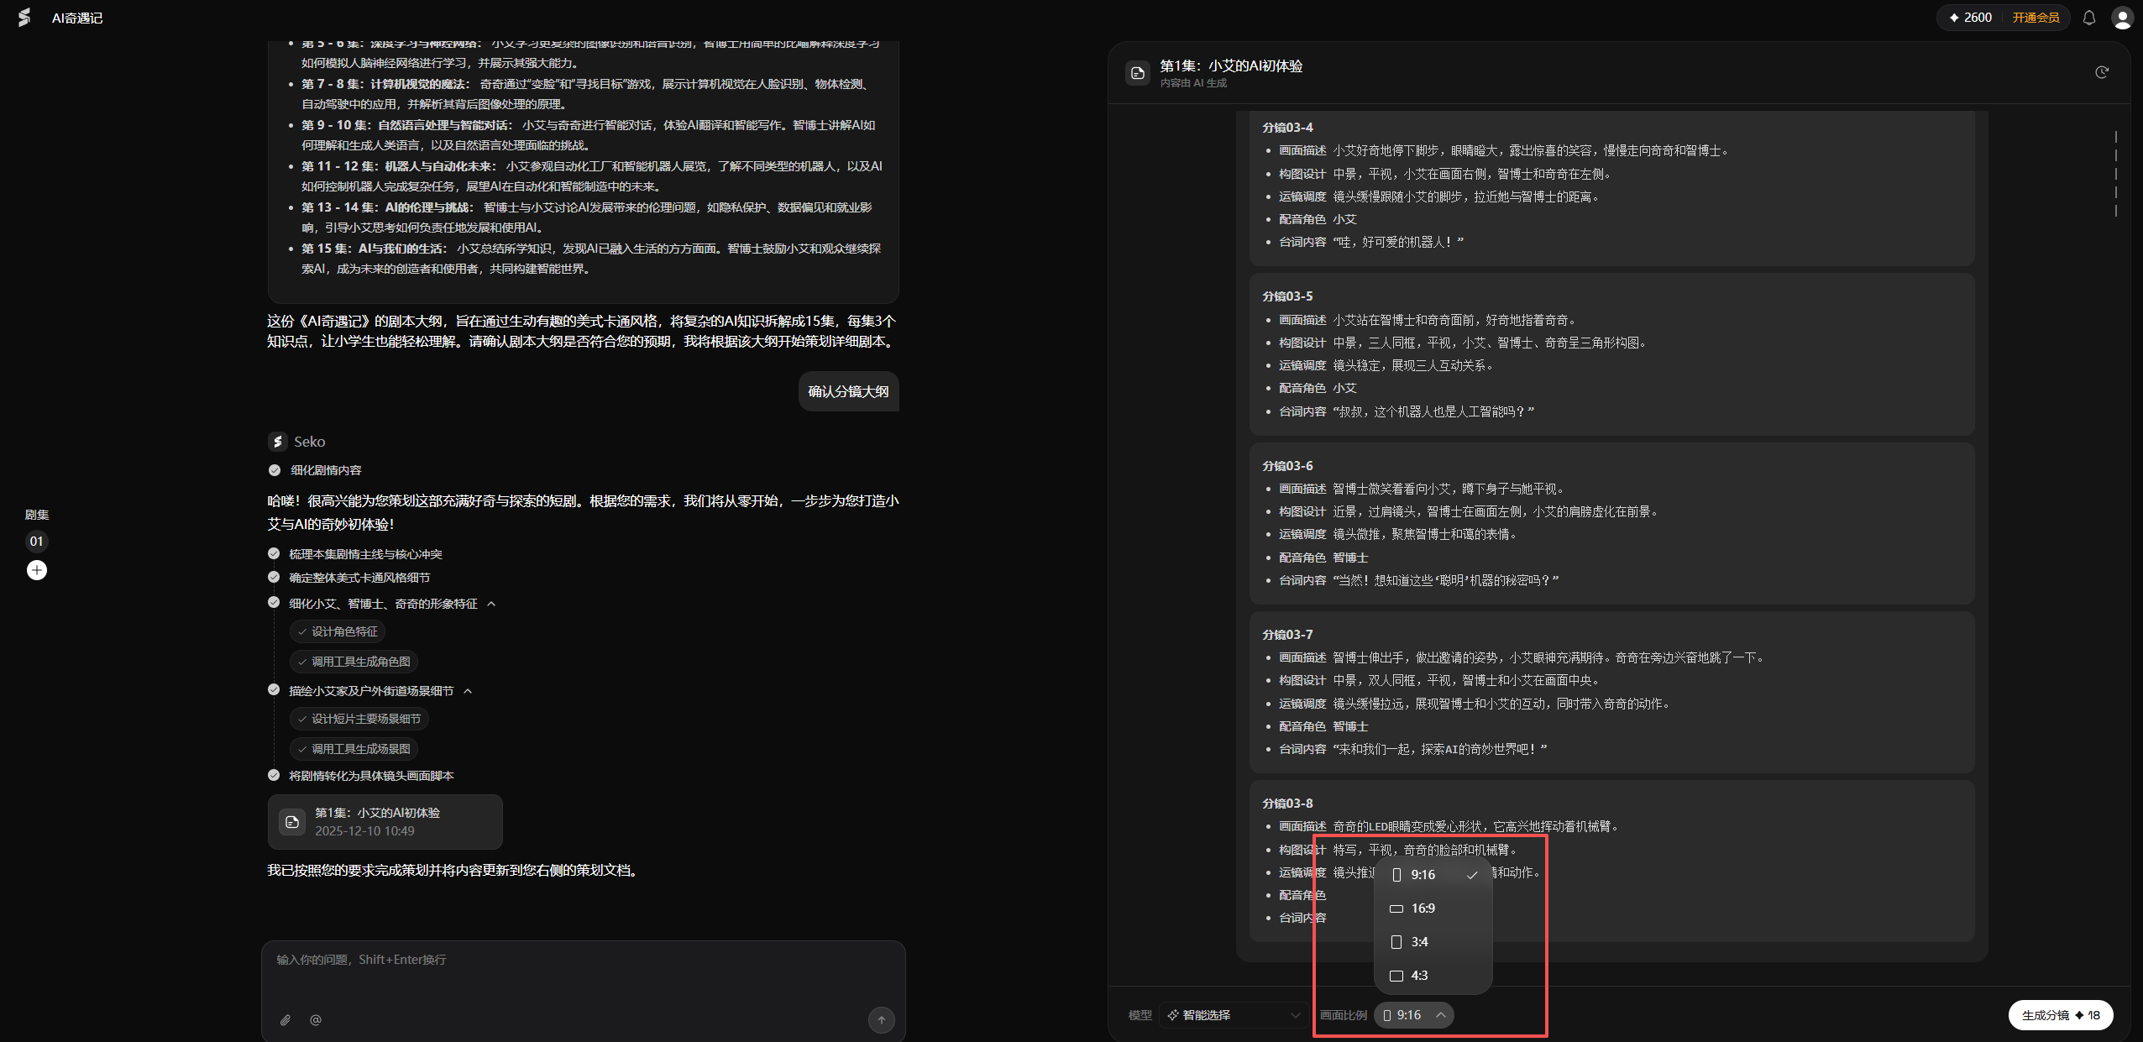
Task: Select episode 01 in sidebar
Action: (x=36, y=542)
